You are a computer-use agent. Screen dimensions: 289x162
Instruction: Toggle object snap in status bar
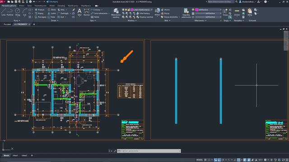tap(239, 160)
